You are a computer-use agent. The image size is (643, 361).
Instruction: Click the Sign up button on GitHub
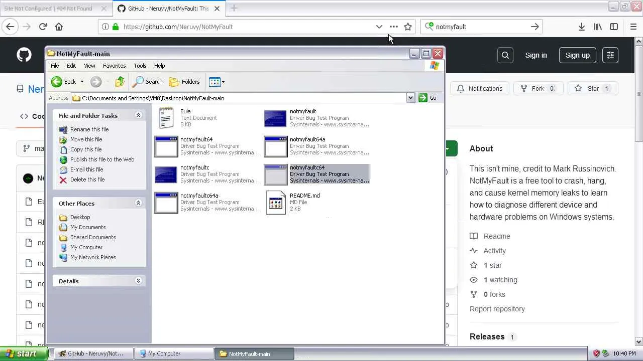click(x=578, y=55)
